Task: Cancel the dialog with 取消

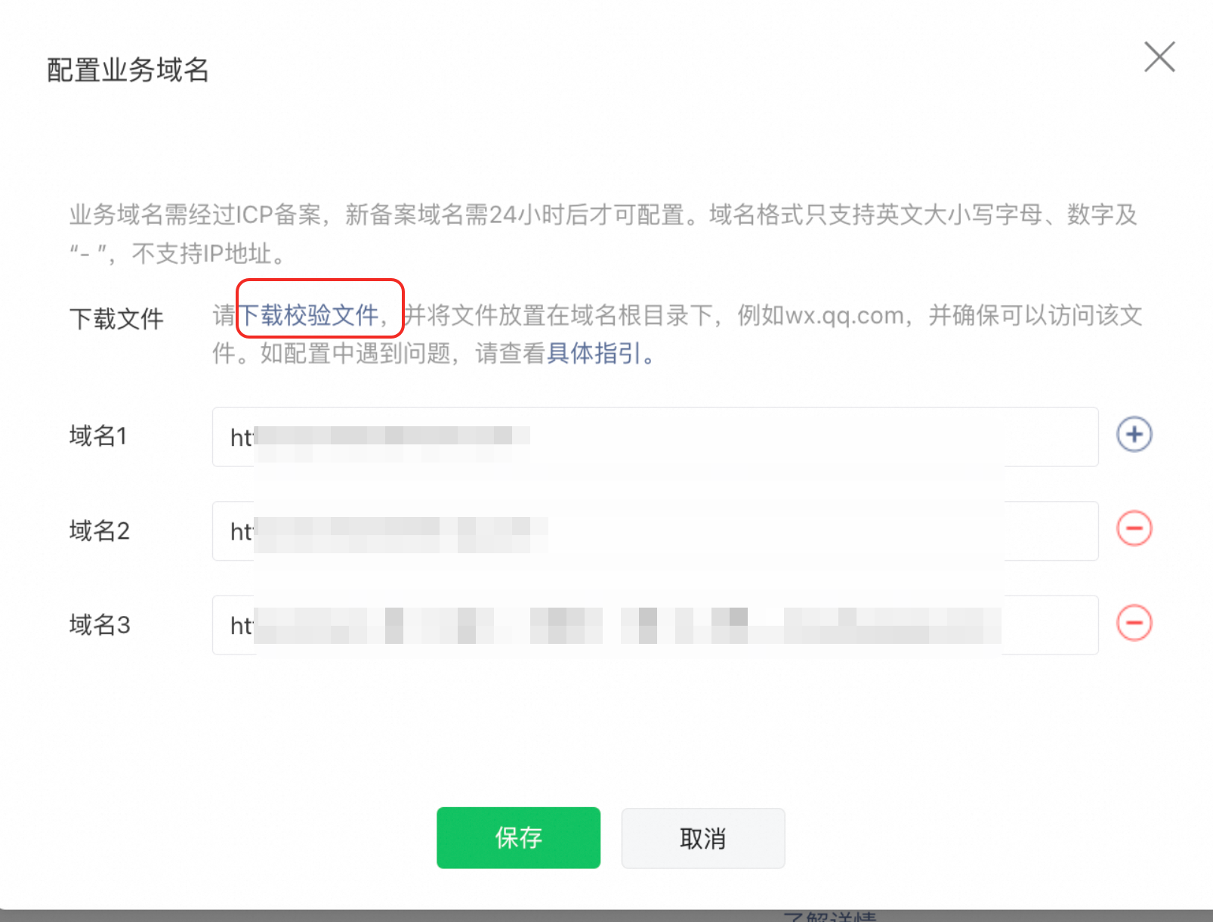Action: click(x=702, y=838)
